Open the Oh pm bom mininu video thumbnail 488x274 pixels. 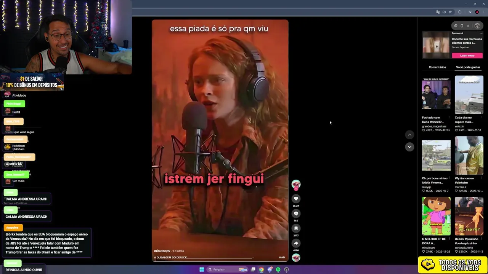click(x=436, y=155)
